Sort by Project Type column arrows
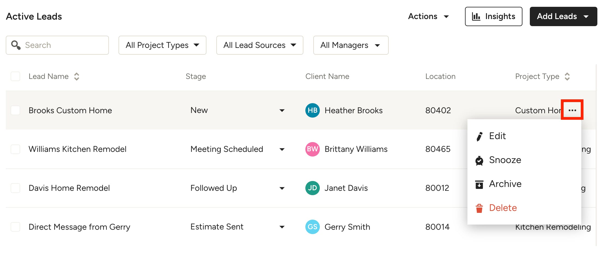This screenshot has height=270, width=602. (x=567, y=76)
